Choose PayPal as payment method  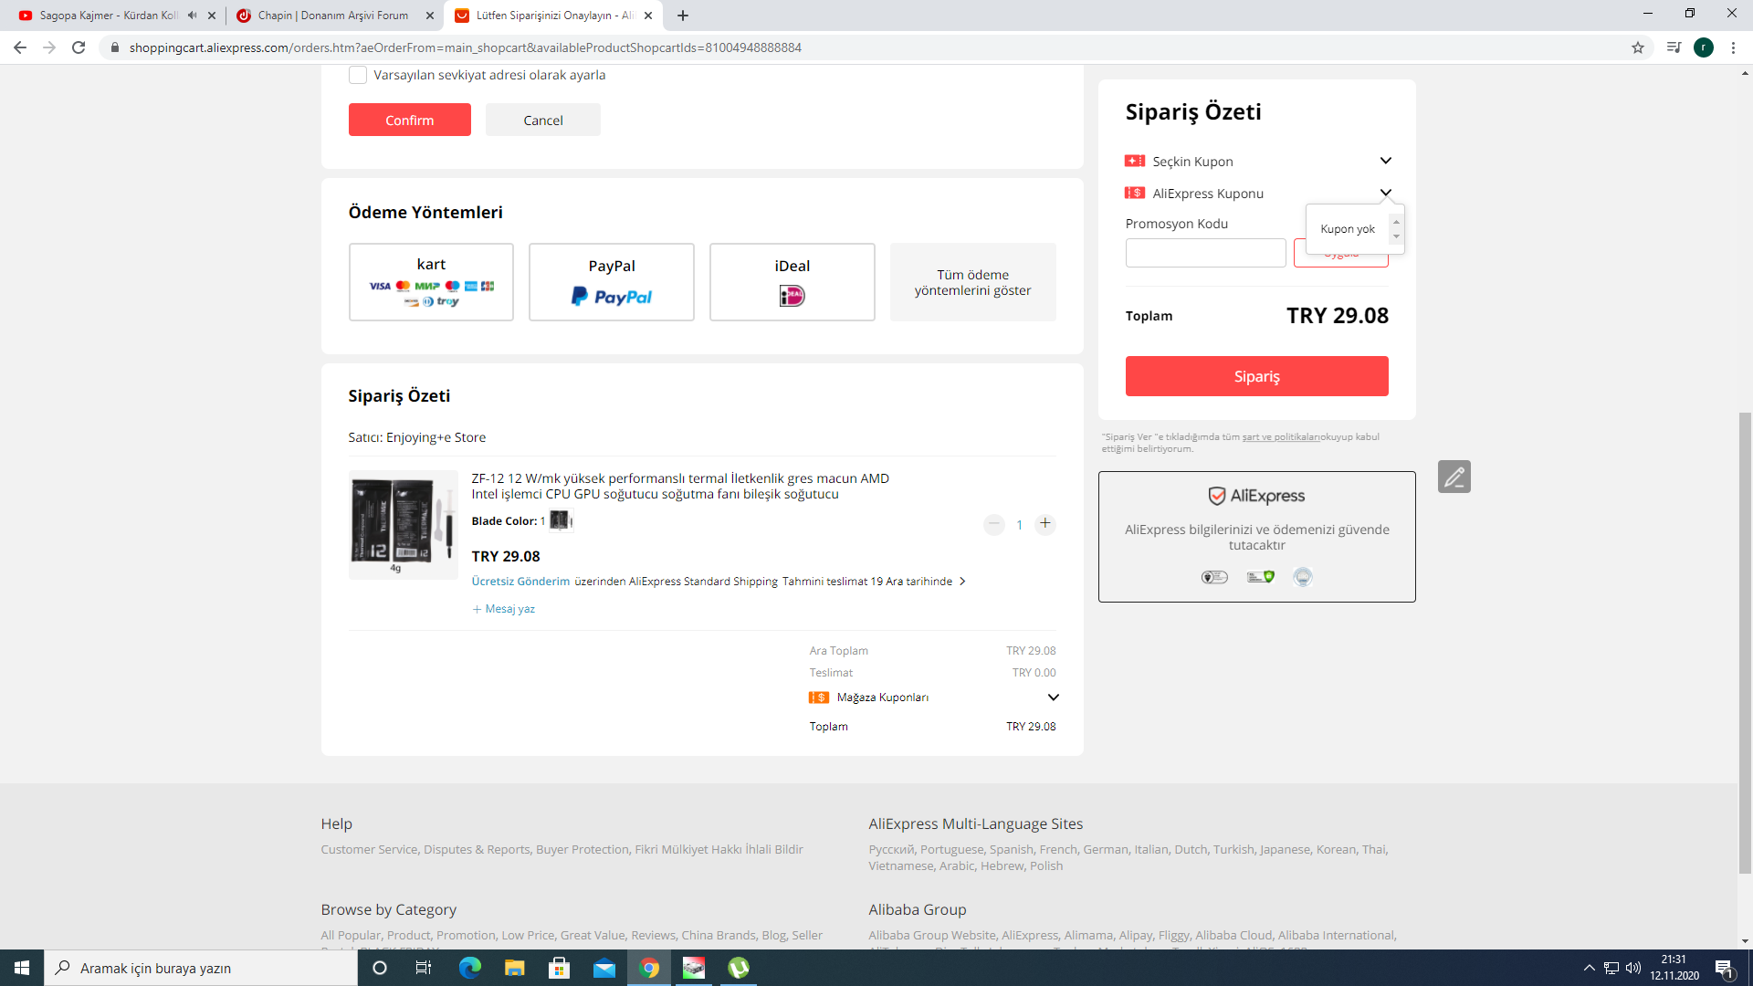pyautogui.click(x=611, y=281)
